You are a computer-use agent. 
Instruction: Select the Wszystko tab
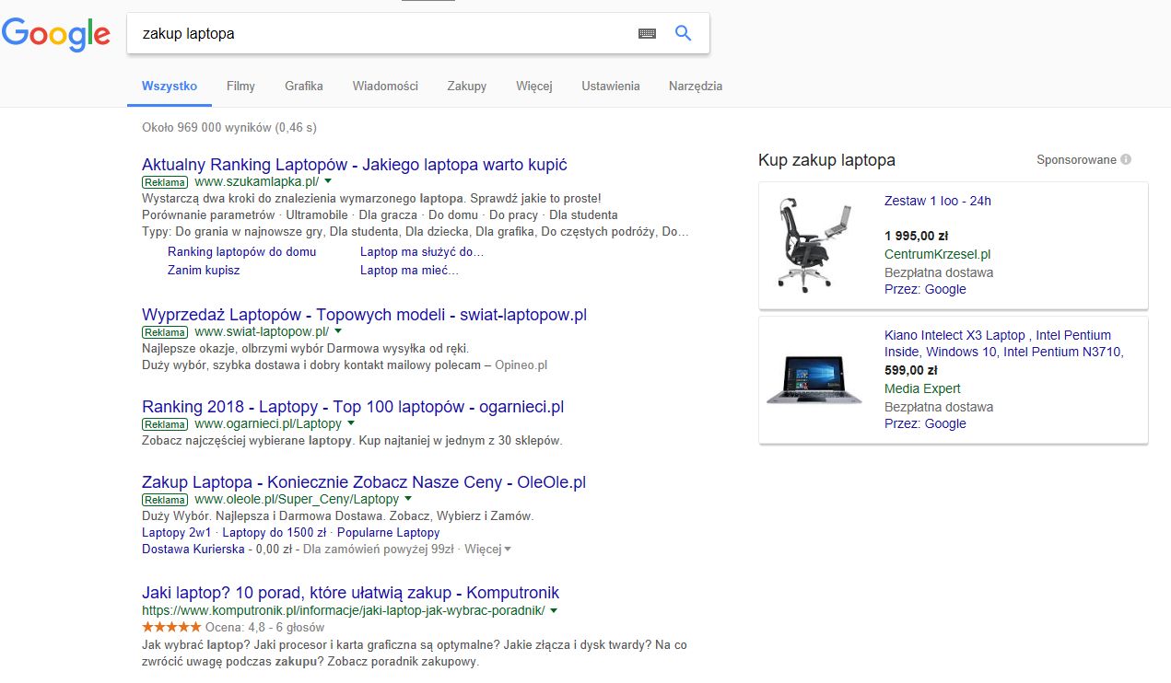170,86
